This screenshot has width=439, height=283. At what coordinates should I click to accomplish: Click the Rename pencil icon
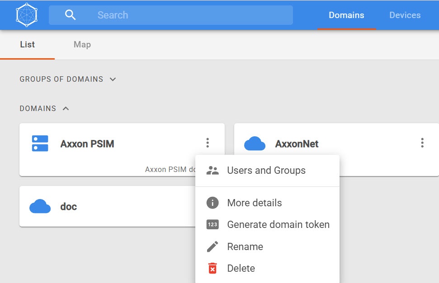[x=212, y=246]
